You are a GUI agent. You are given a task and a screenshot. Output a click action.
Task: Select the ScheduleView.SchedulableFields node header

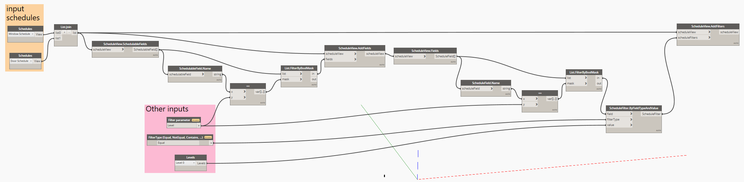[125, 44]
